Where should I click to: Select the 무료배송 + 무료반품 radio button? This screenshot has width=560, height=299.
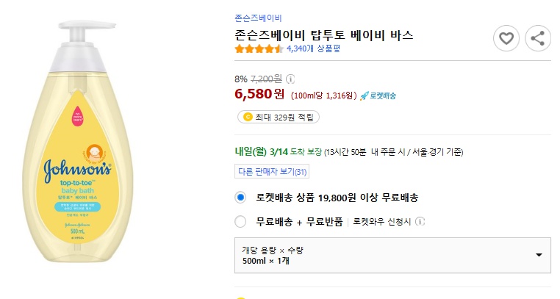(x=240, y=222)
